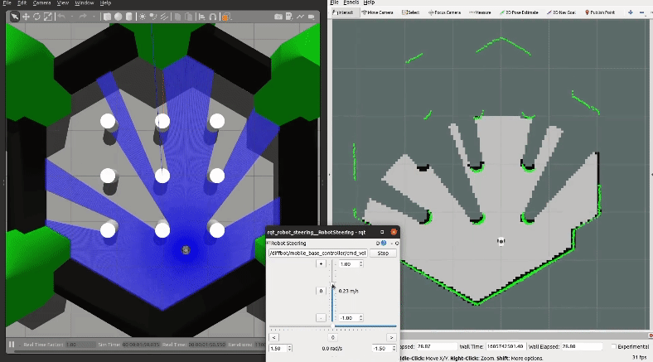Insert a cylinder shape in Gazebo
Viewport: 653px width, 362px height.
[x=130, y=16]
